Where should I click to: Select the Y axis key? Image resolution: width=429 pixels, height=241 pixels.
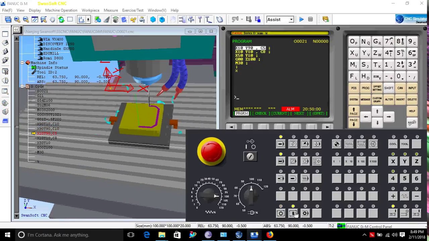[x=405, y=161]
